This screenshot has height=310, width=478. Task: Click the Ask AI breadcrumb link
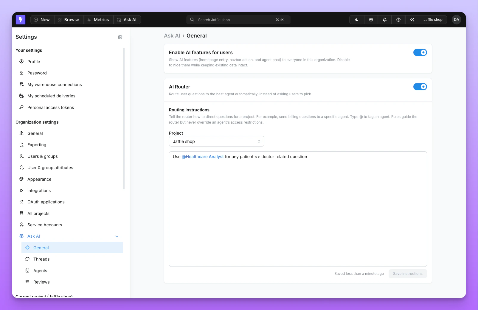tap(172, 36)
